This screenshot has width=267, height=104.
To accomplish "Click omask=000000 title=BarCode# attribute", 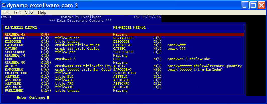I will pyautogui.click(x=195, y=70).
